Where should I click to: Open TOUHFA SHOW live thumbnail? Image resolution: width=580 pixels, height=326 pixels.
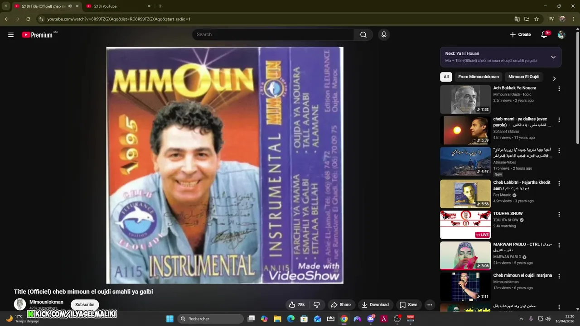coord(465,225)
